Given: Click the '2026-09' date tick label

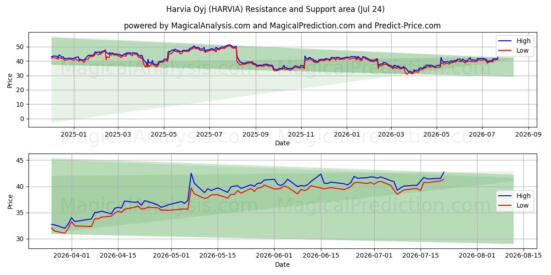Looking at the screenshot, I should (529, 134).
